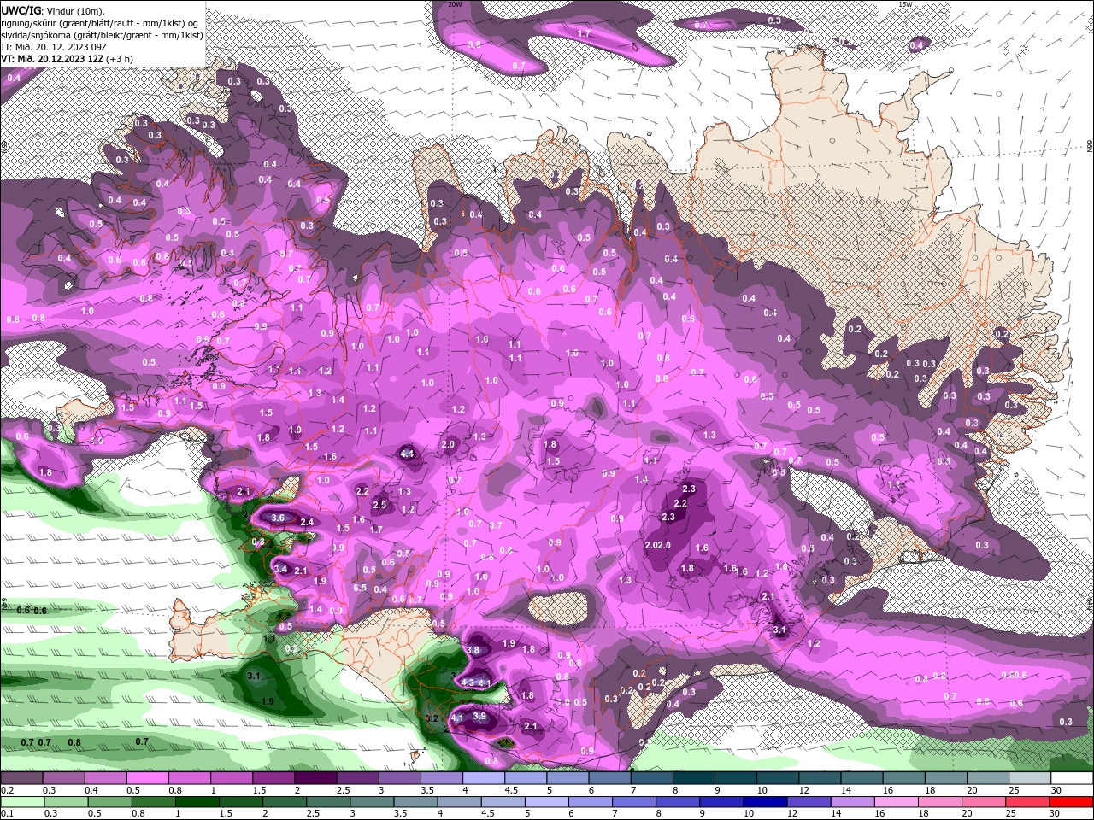Pick the light pink 16 rain swatch
The height and width of the screenshot is (820, 1094).
coord(896,801)
